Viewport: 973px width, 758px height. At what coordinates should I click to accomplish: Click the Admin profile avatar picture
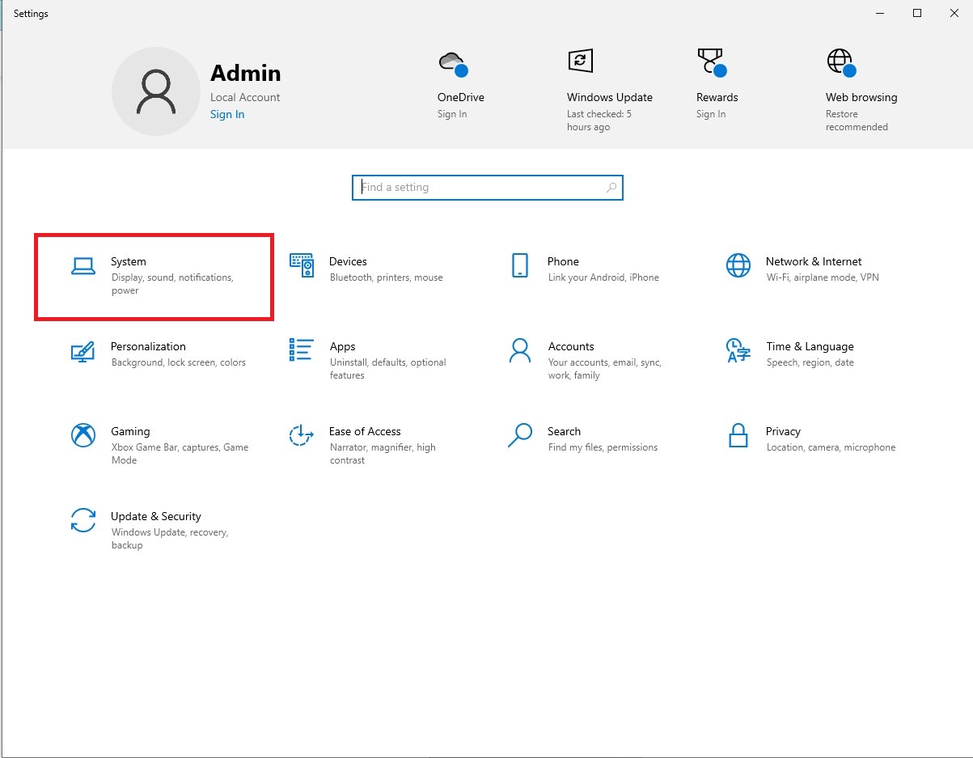click(156, 91)
